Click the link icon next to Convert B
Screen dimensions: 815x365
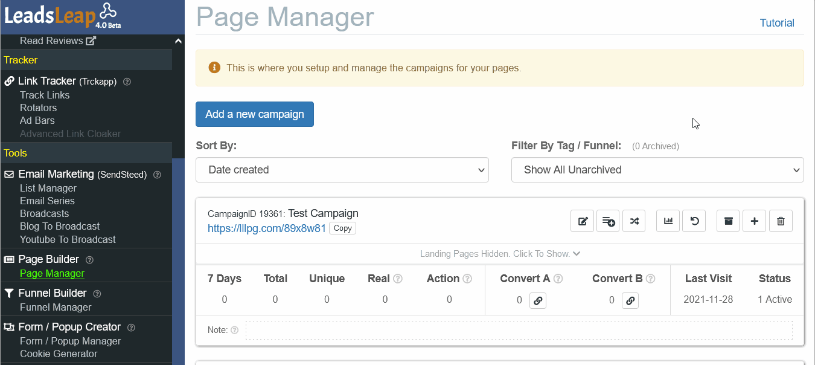630,300
